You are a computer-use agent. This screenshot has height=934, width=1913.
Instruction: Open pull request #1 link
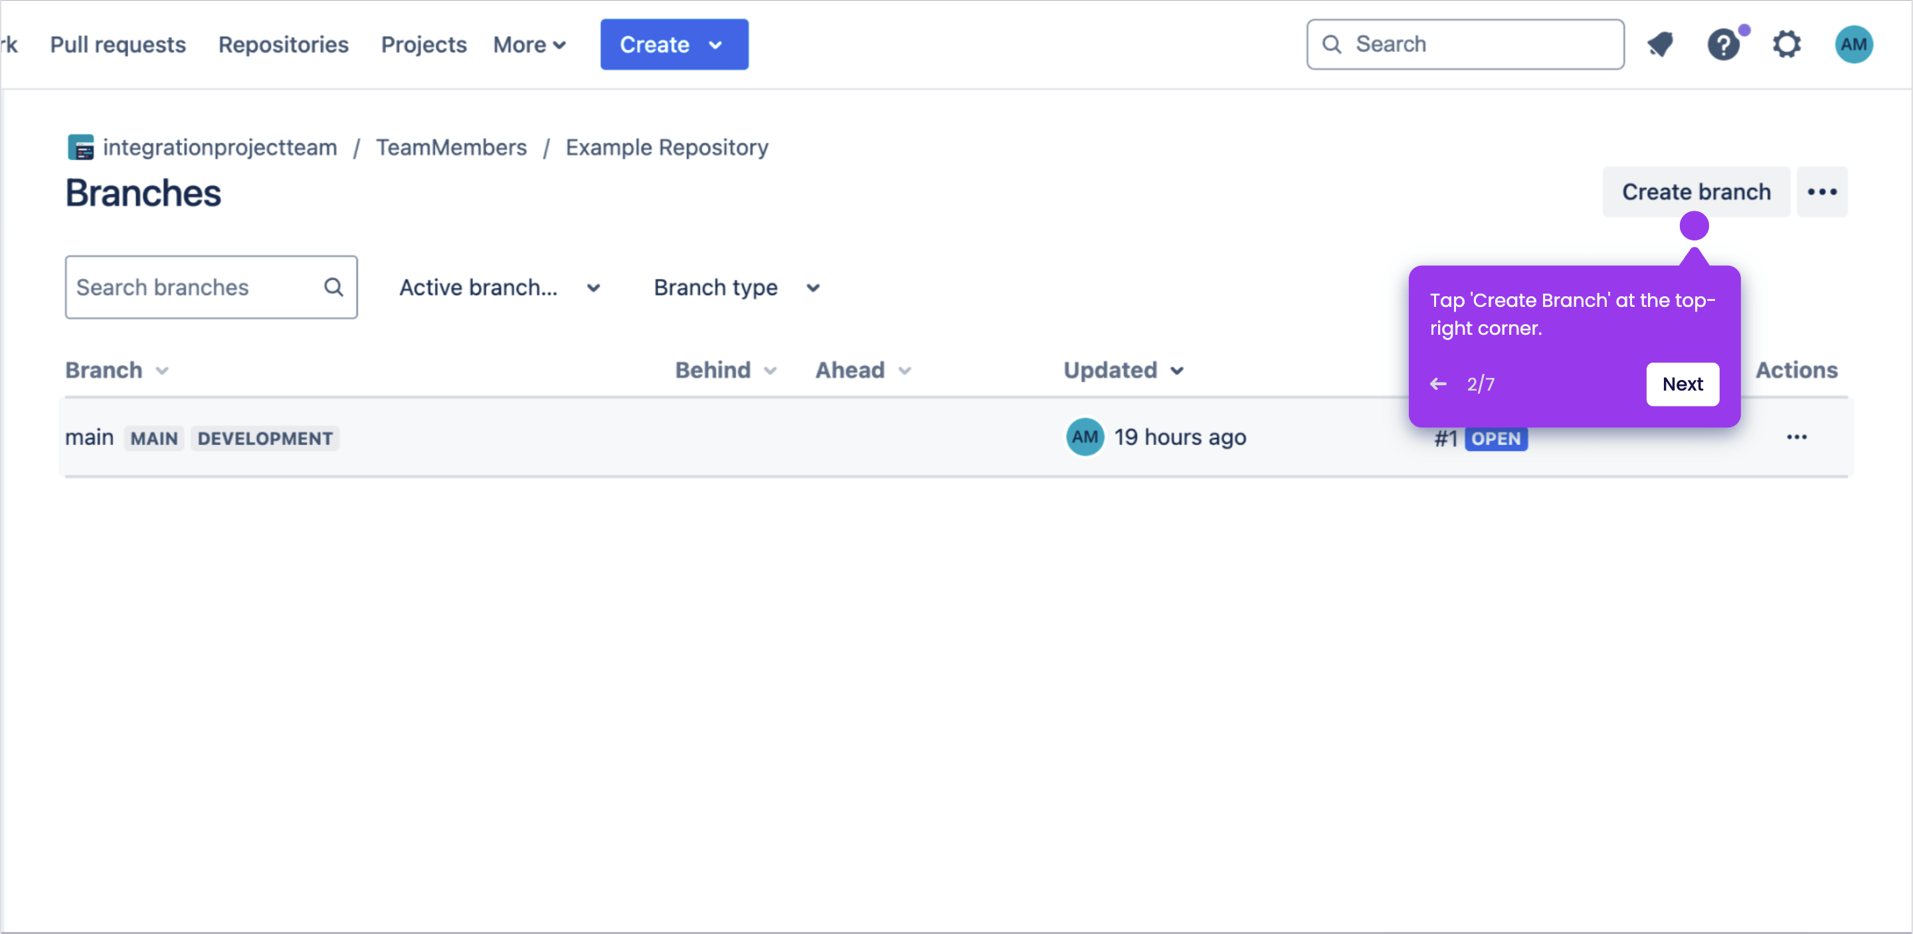tap(1445, 439)
